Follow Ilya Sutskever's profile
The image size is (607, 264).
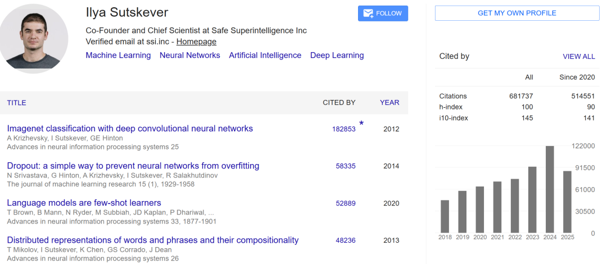point(383,13)
